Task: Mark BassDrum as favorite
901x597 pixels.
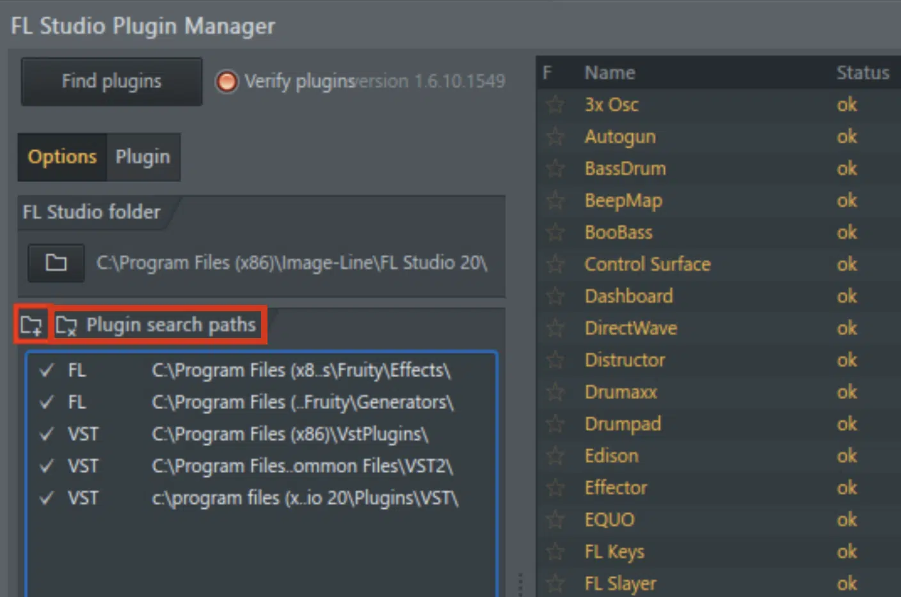Action: [x=555, y=168]
